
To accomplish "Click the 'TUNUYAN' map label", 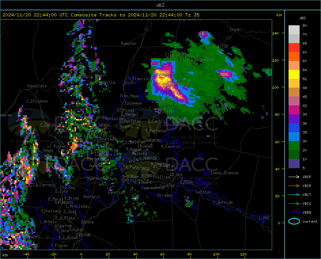I will coord(83,235).
